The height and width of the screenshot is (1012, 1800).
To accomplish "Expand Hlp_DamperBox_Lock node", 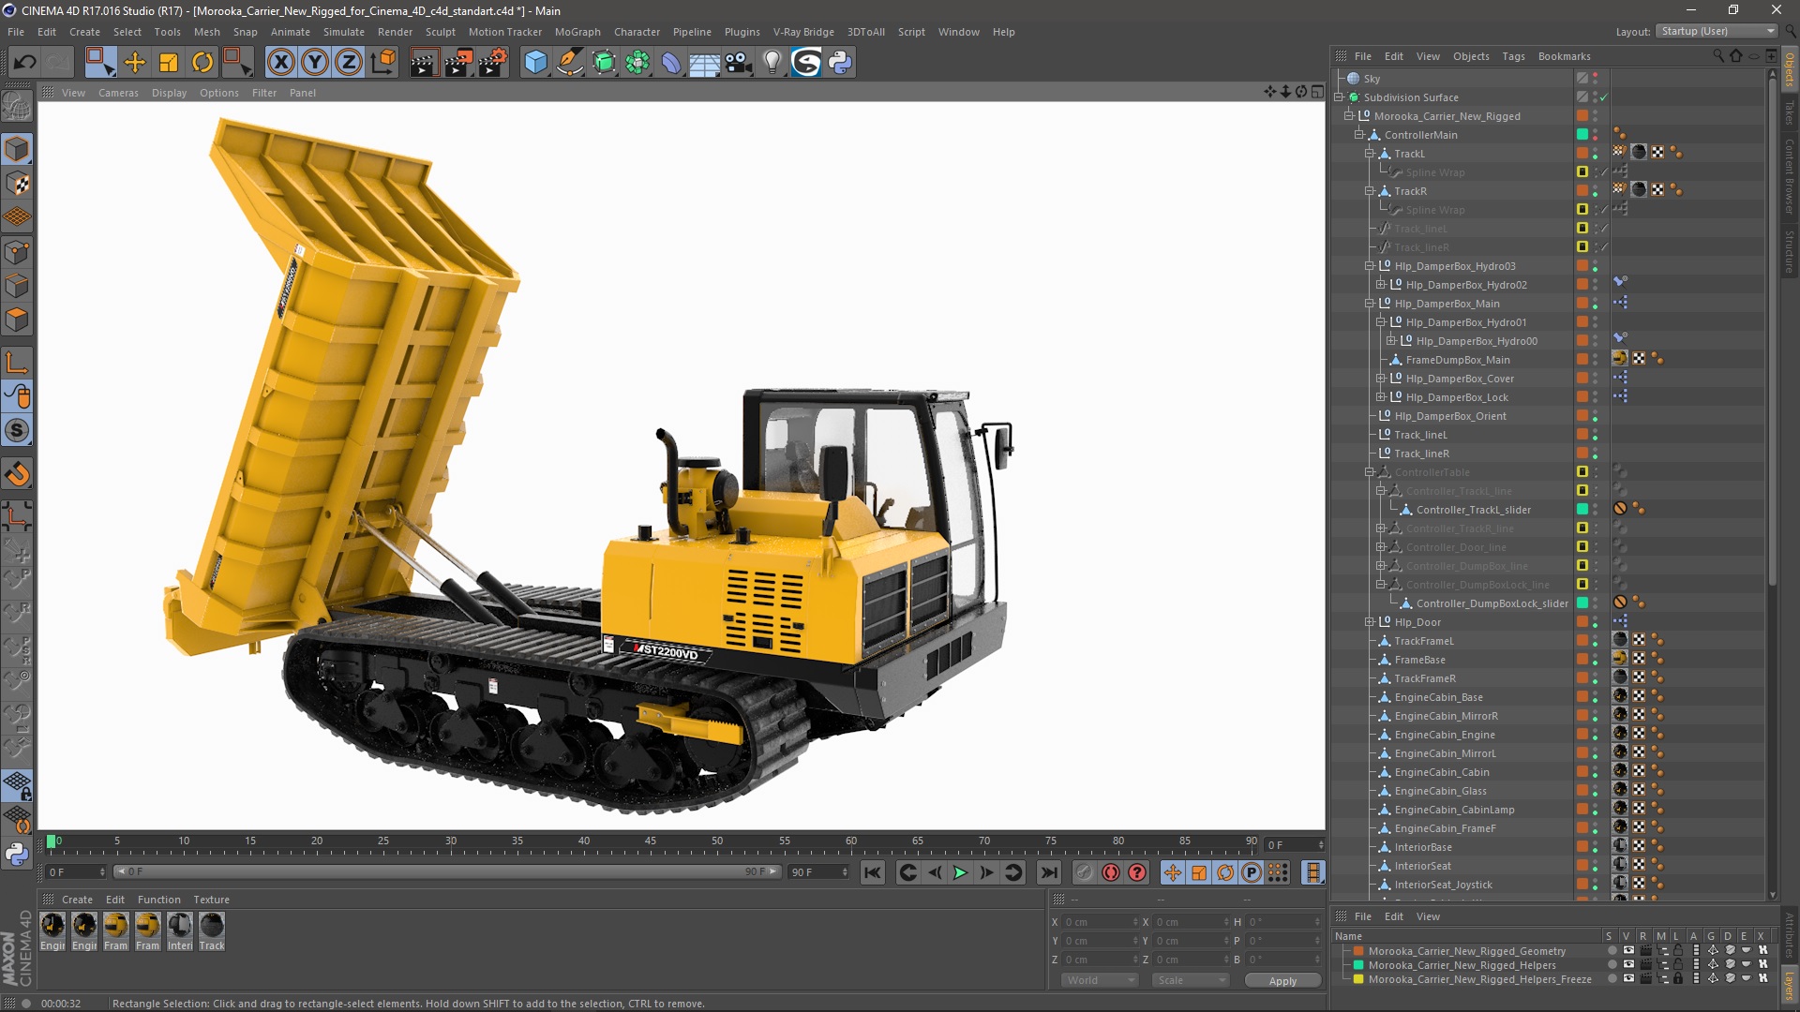I will 1380,397.
